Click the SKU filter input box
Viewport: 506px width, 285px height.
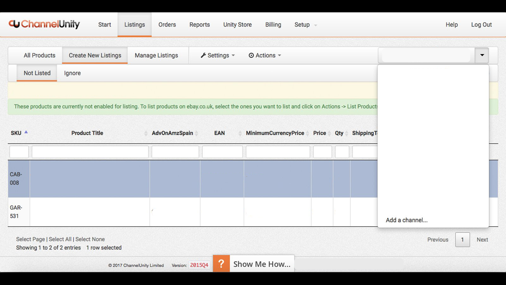click(19, 152)
